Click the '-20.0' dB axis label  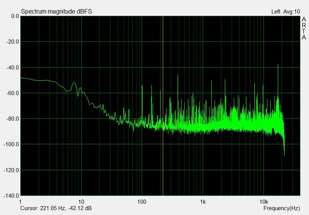[x=13, y=42]
